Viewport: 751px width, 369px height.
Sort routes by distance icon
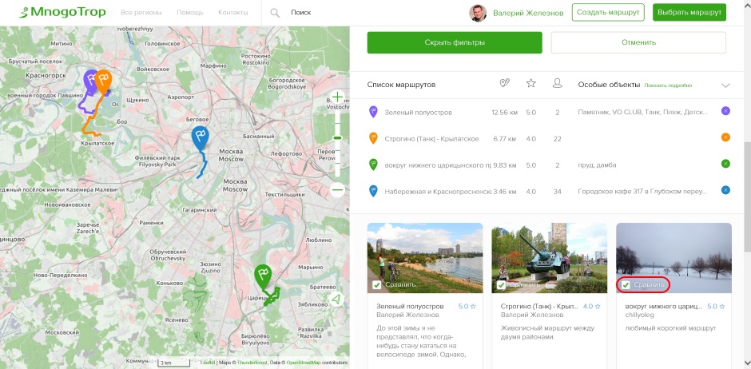click(504, 83)
